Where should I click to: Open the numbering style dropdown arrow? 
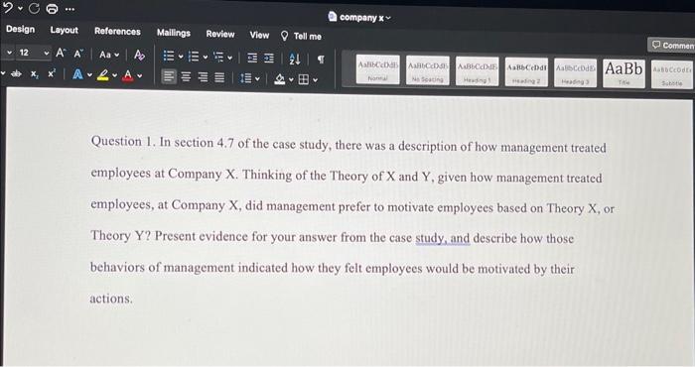pyautogui.click(x=206, y=58)
